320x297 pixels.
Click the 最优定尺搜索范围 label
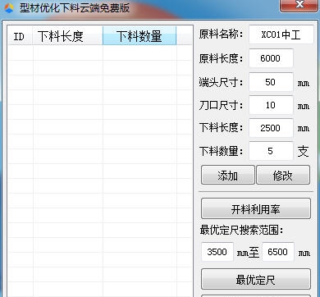point(241,230)
